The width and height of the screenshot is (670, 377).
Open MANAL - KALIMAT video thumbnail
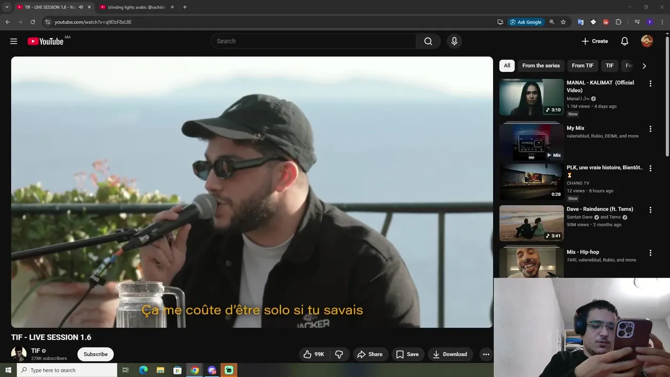tap(531, 97)
